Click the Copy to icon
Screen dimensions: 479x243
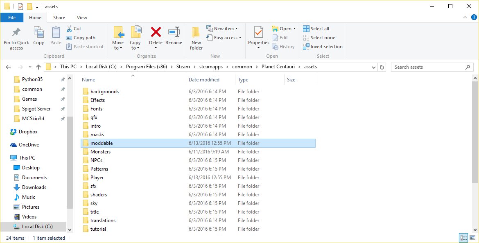[136, 32]
